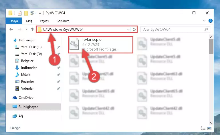
Task: Open the Properties quick access icon
Action: pos(20,13)
